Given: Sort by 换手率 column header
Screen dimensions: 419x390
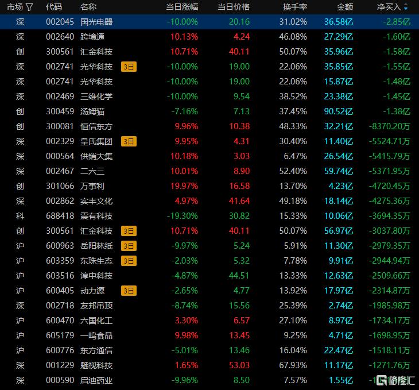Looking at the screenshot, I should pos(295,7).
